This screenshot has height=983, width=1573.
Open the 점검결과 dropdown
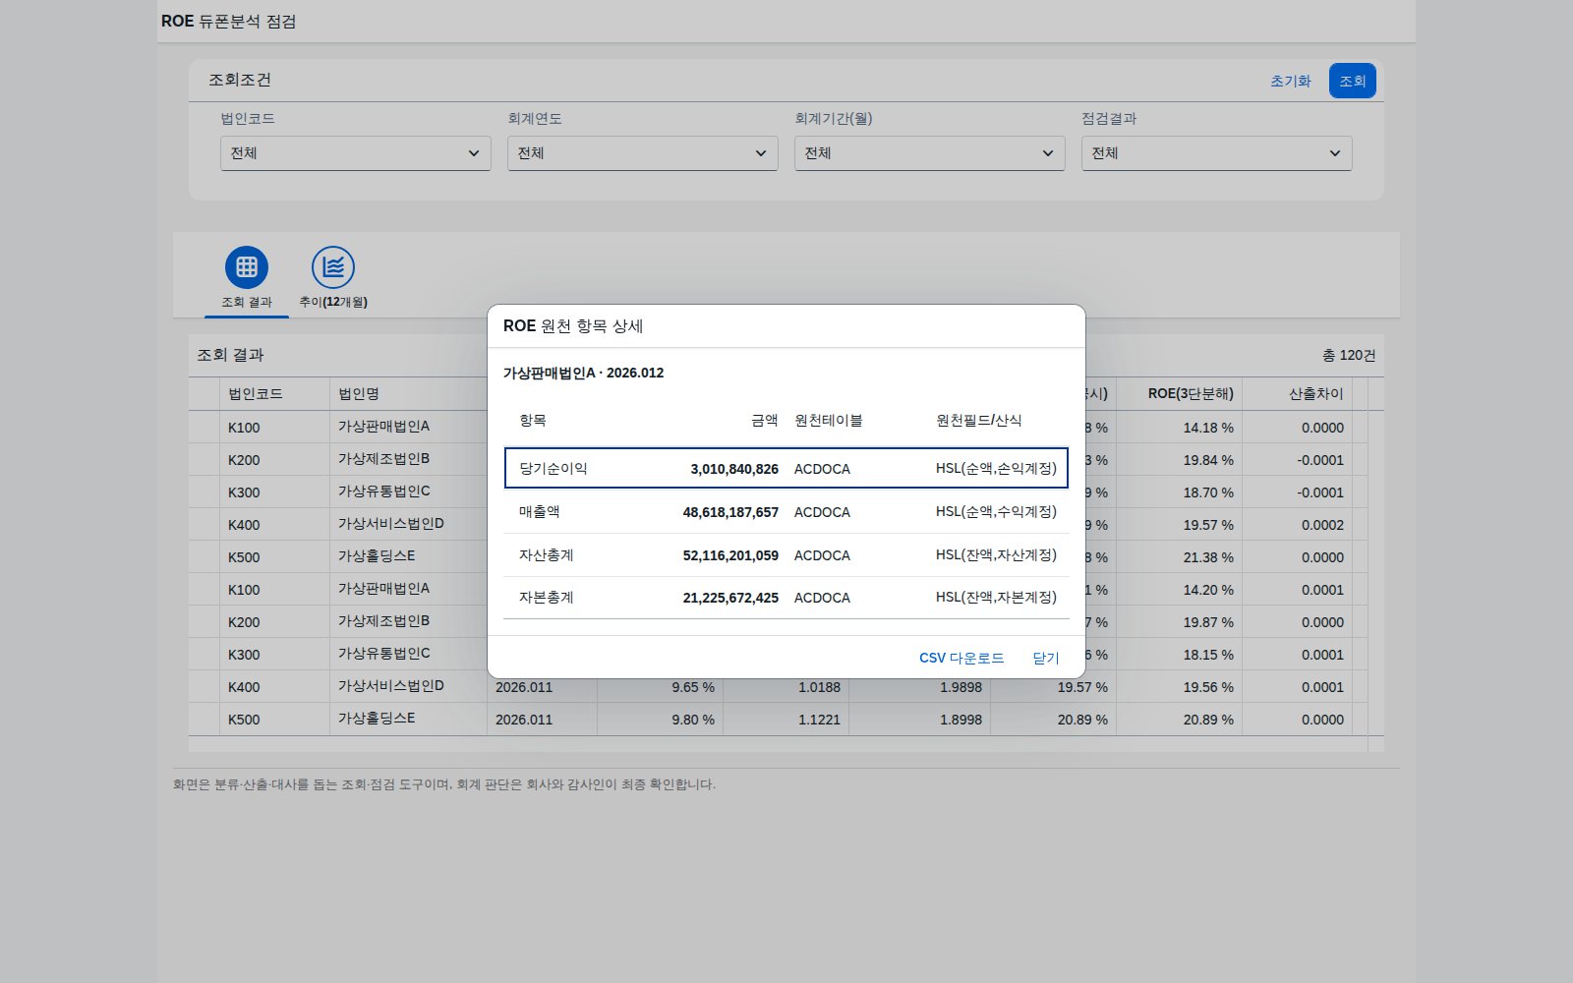pyautogui.click(x=1216, y=153)
